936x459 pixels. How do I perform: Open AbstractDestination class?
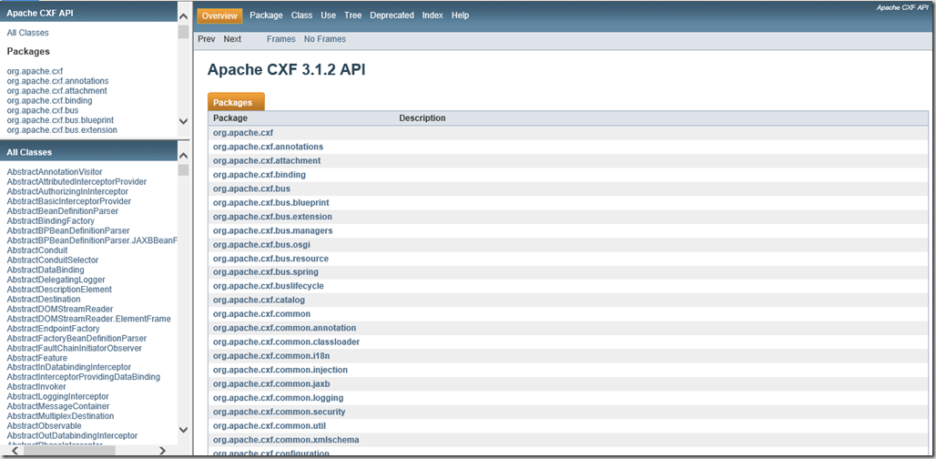[44, 299]
